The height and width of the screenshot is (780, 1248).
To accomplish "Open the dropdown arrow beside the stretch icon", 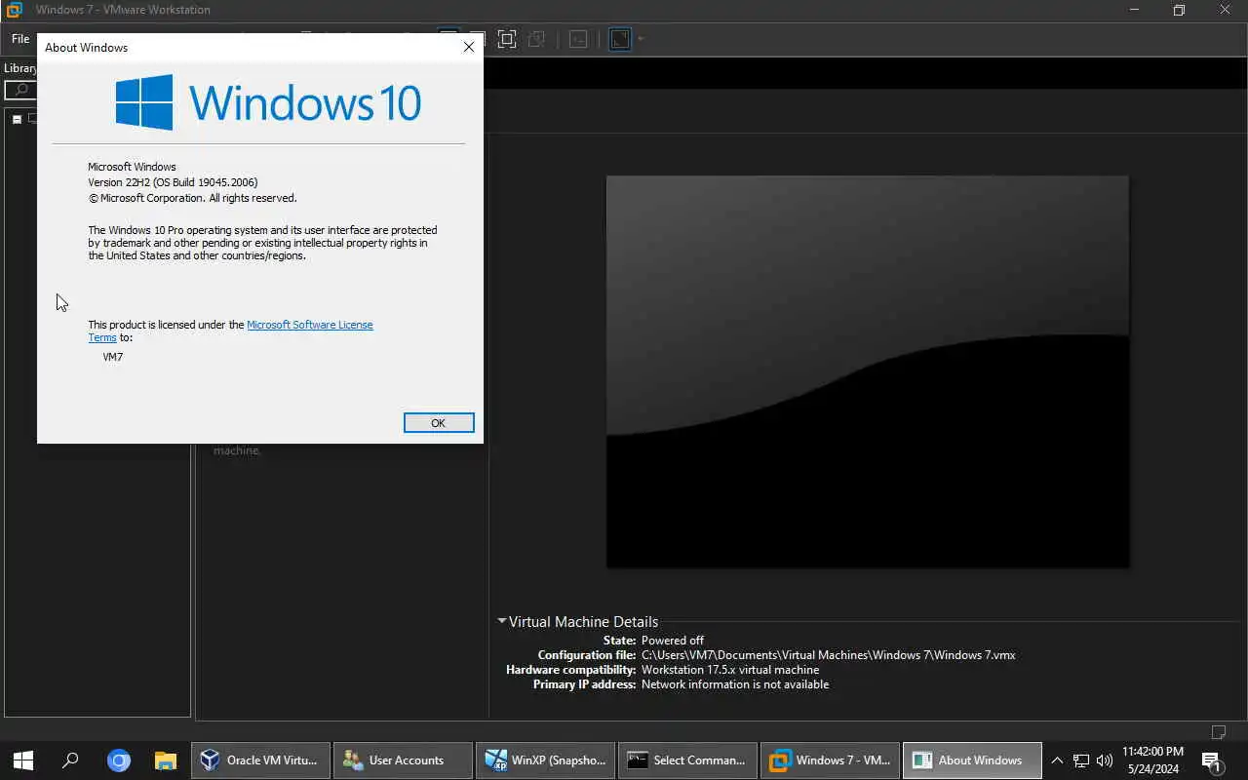I will tap(641, 39).
